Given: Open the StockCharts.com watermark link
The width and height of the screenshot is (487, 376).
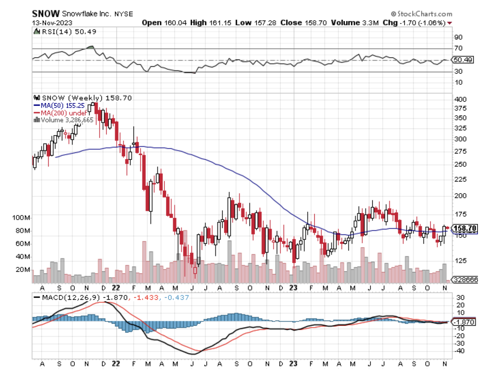Looking at the screenshot, I should 424,14.
